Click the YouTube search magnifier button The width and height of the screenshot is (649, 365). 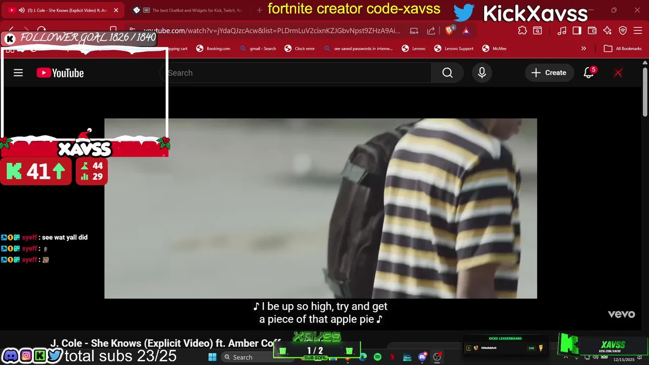447,73
